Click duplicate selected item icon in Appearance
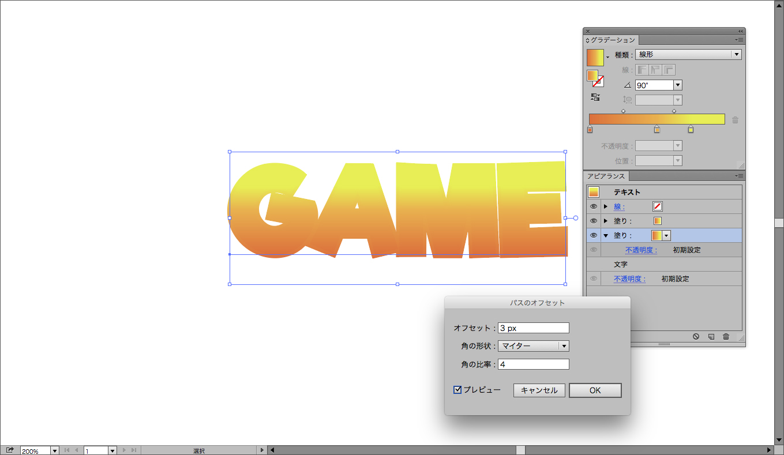This screenshot has height=455, width=784. [x=711, y=336]
